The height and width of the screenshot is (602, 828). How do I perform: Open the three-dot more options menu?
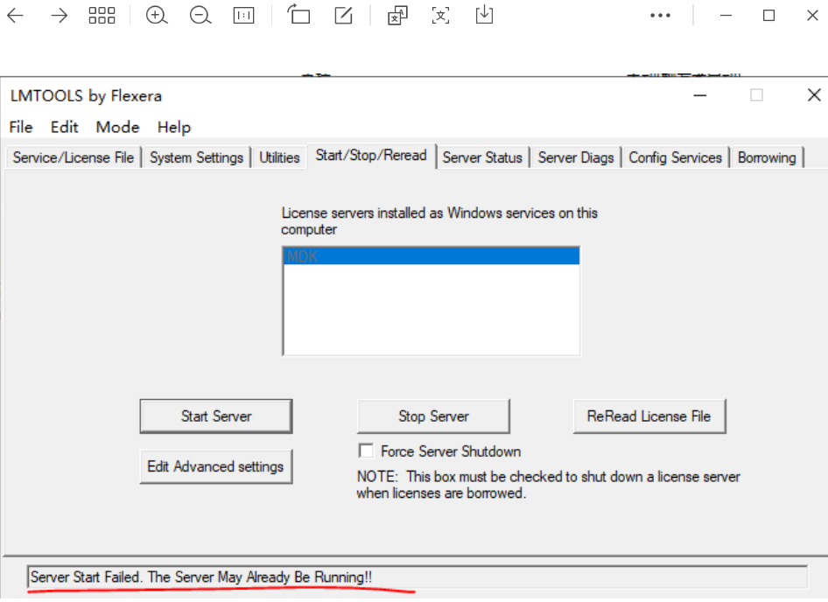(x=661, y=16)
